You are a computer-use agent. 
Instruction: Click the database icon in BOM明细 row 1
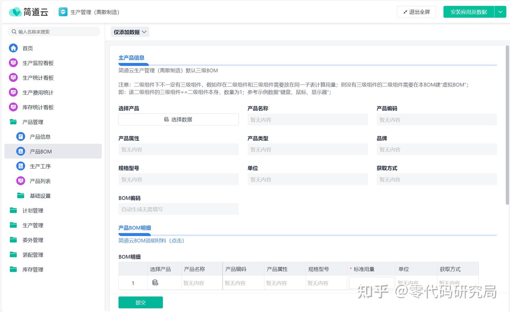(x=155, y=283)
